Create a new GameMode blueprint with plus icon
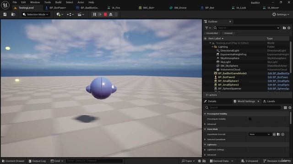 (283, 134)
